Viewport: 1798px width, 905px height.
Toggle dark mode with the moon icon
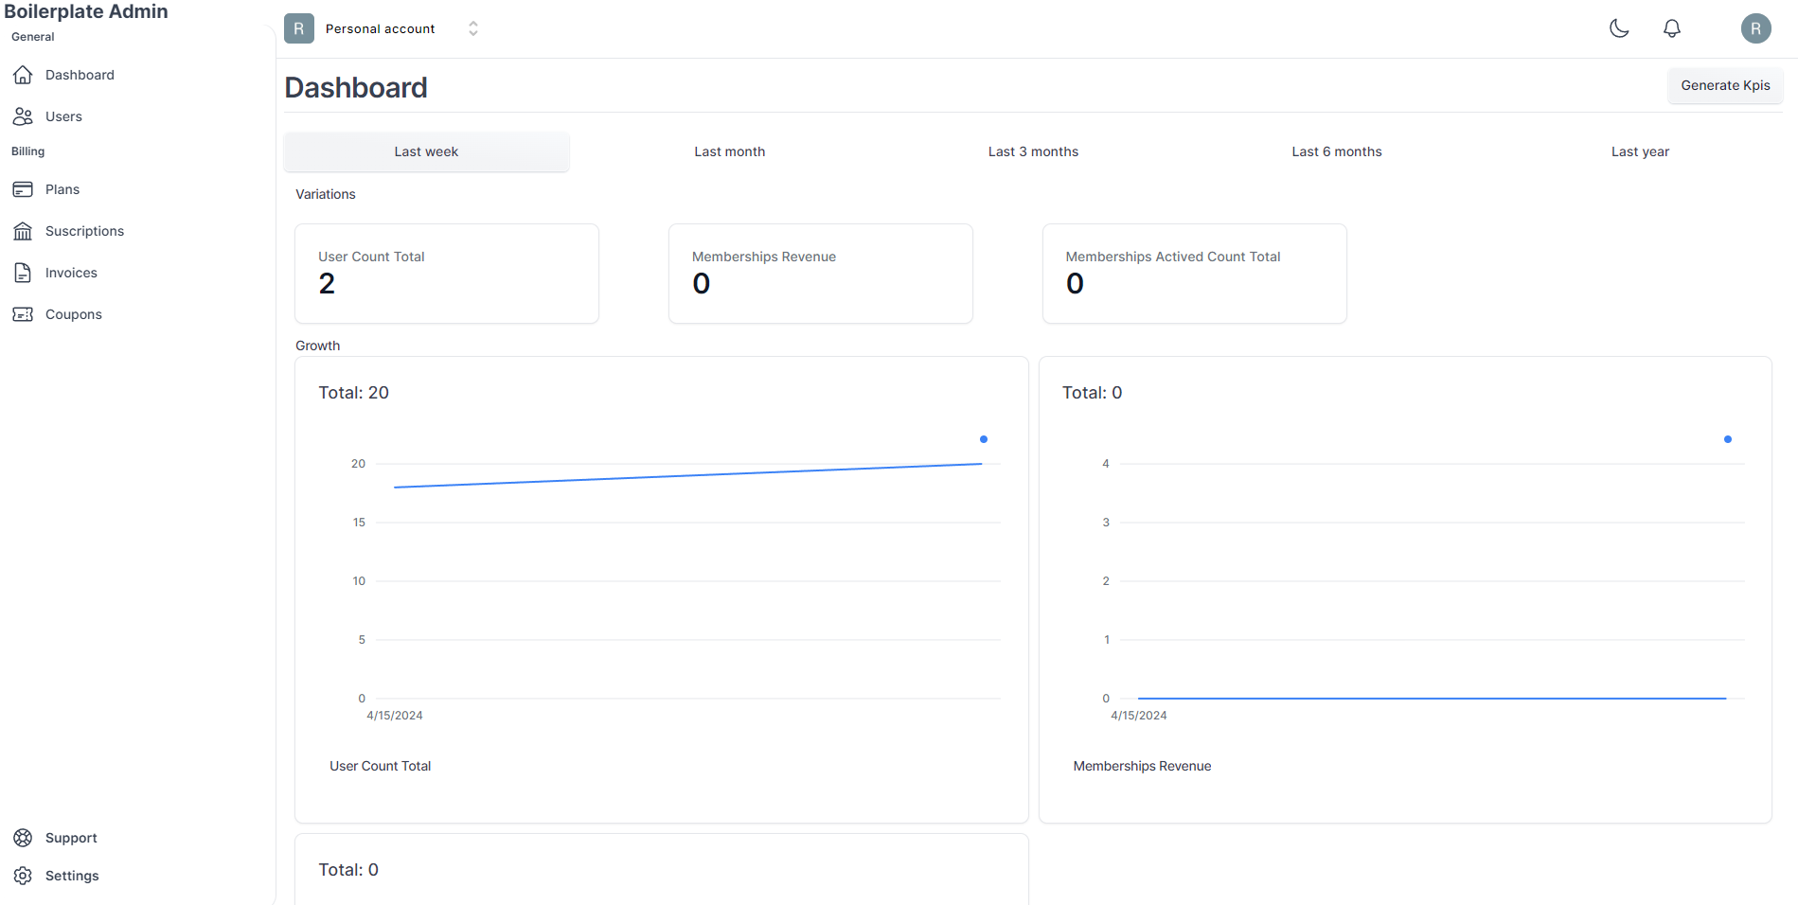pos(1619,28)
